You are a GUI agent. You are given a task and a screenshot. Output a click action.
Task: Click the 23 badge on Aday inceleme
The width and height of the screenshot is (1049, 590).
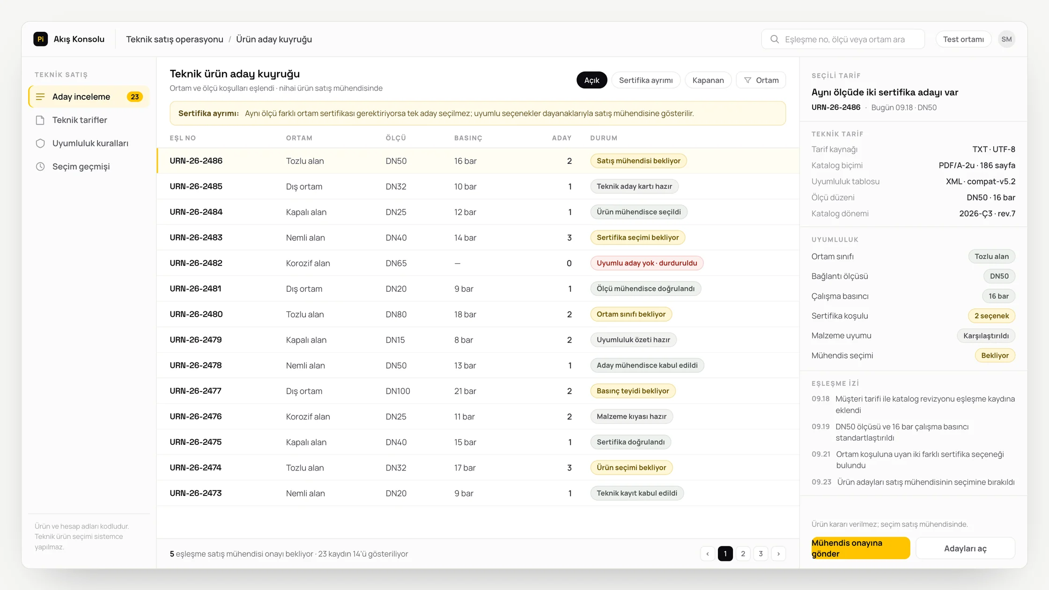coord(135,96)
